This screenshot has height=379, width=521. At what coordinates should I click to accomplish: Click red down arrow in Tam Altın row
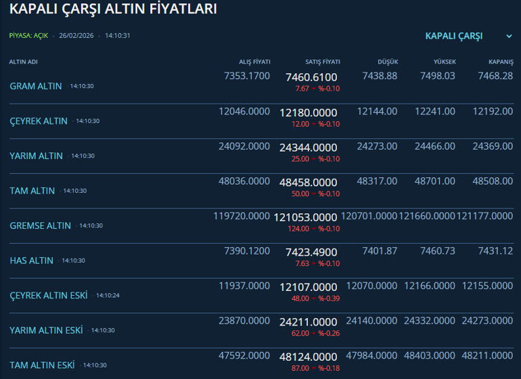coord(314,194)
